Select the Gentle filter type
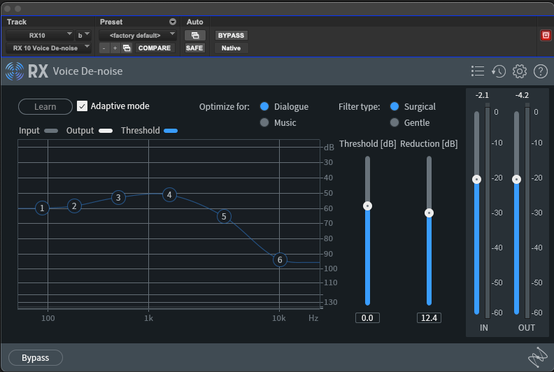554x372 pixels. [x=395, y=122]
